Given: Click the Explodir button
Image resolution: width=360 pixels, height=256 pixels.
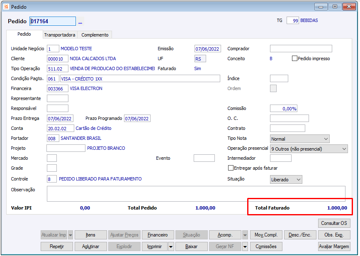Looking at the screenshot, I should click(124, 246).
